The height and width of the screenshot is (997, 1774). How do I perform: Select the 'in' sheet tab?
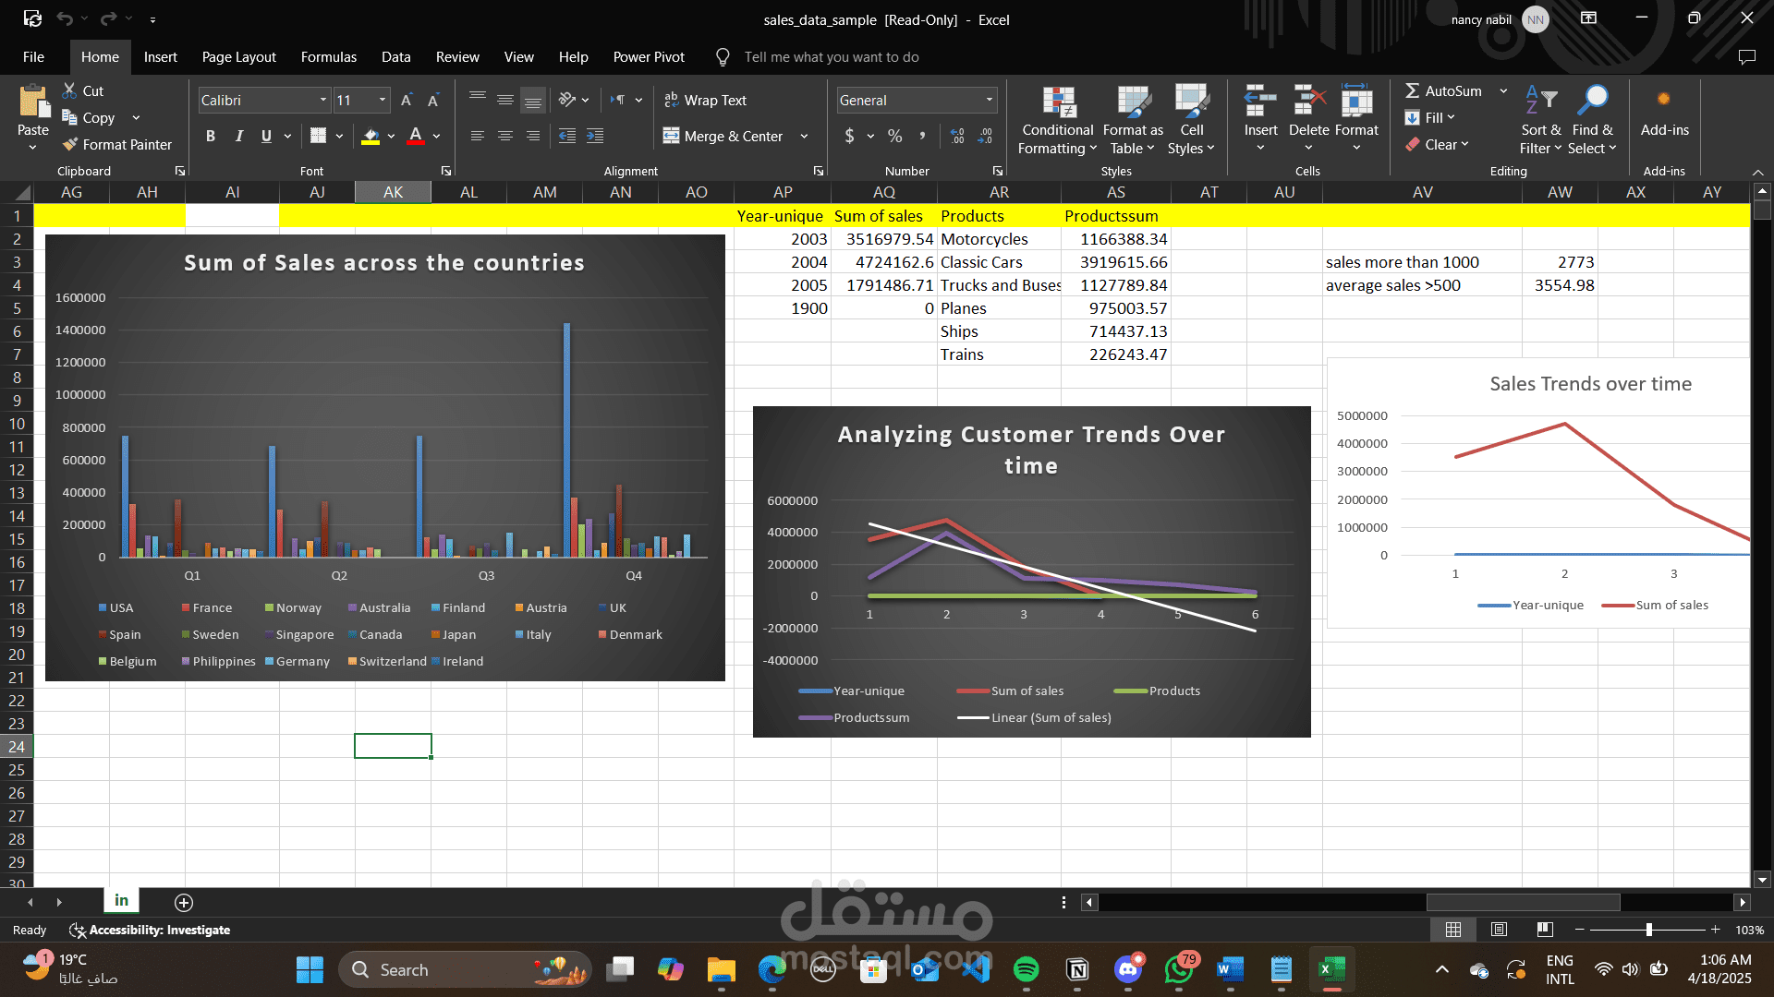(x=121, y=900)
